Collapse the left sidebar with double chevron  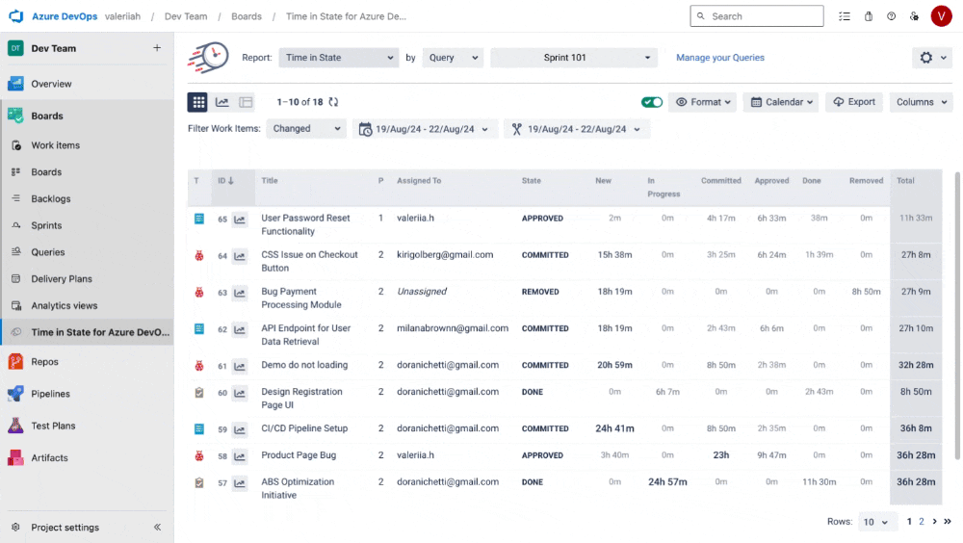[x=158, y=527]
